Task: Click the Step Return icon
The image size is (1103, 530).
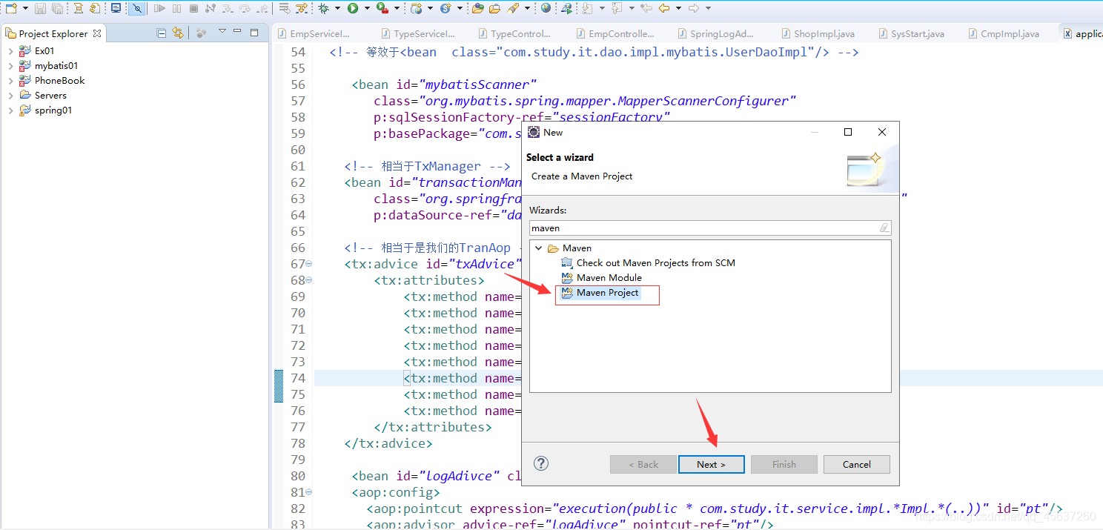Action: click(x=262, y=8)
